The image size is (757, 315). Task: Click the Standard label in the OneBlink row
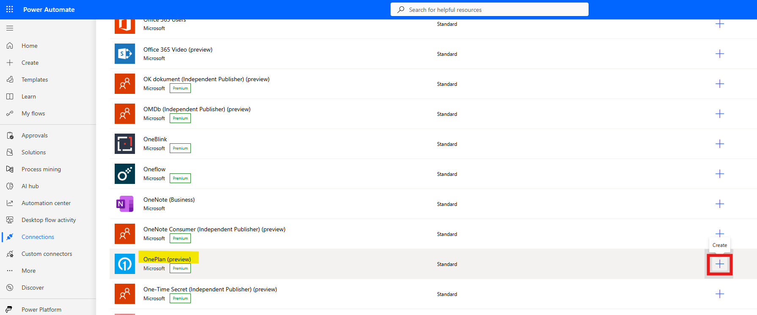tap(447, 144)
